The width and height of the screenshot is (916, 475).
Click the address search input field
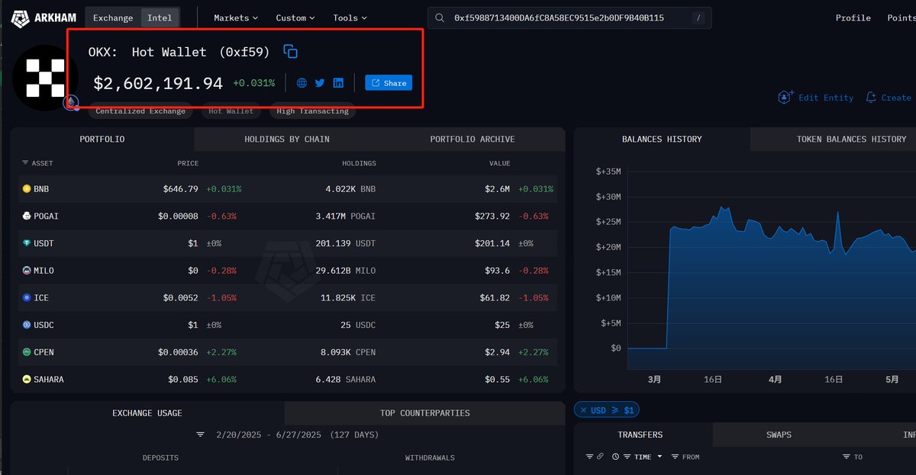click(x=569, y=18)
